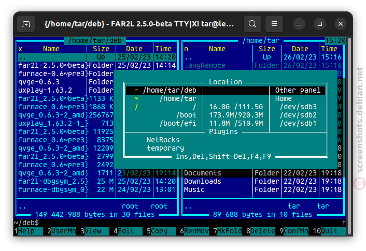Select the 2 UserMn key bar item

(x=62, y=231)
